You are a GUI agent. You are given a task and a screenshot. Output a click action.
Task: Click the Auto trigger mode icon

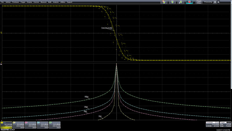click(x=165, y=2)
